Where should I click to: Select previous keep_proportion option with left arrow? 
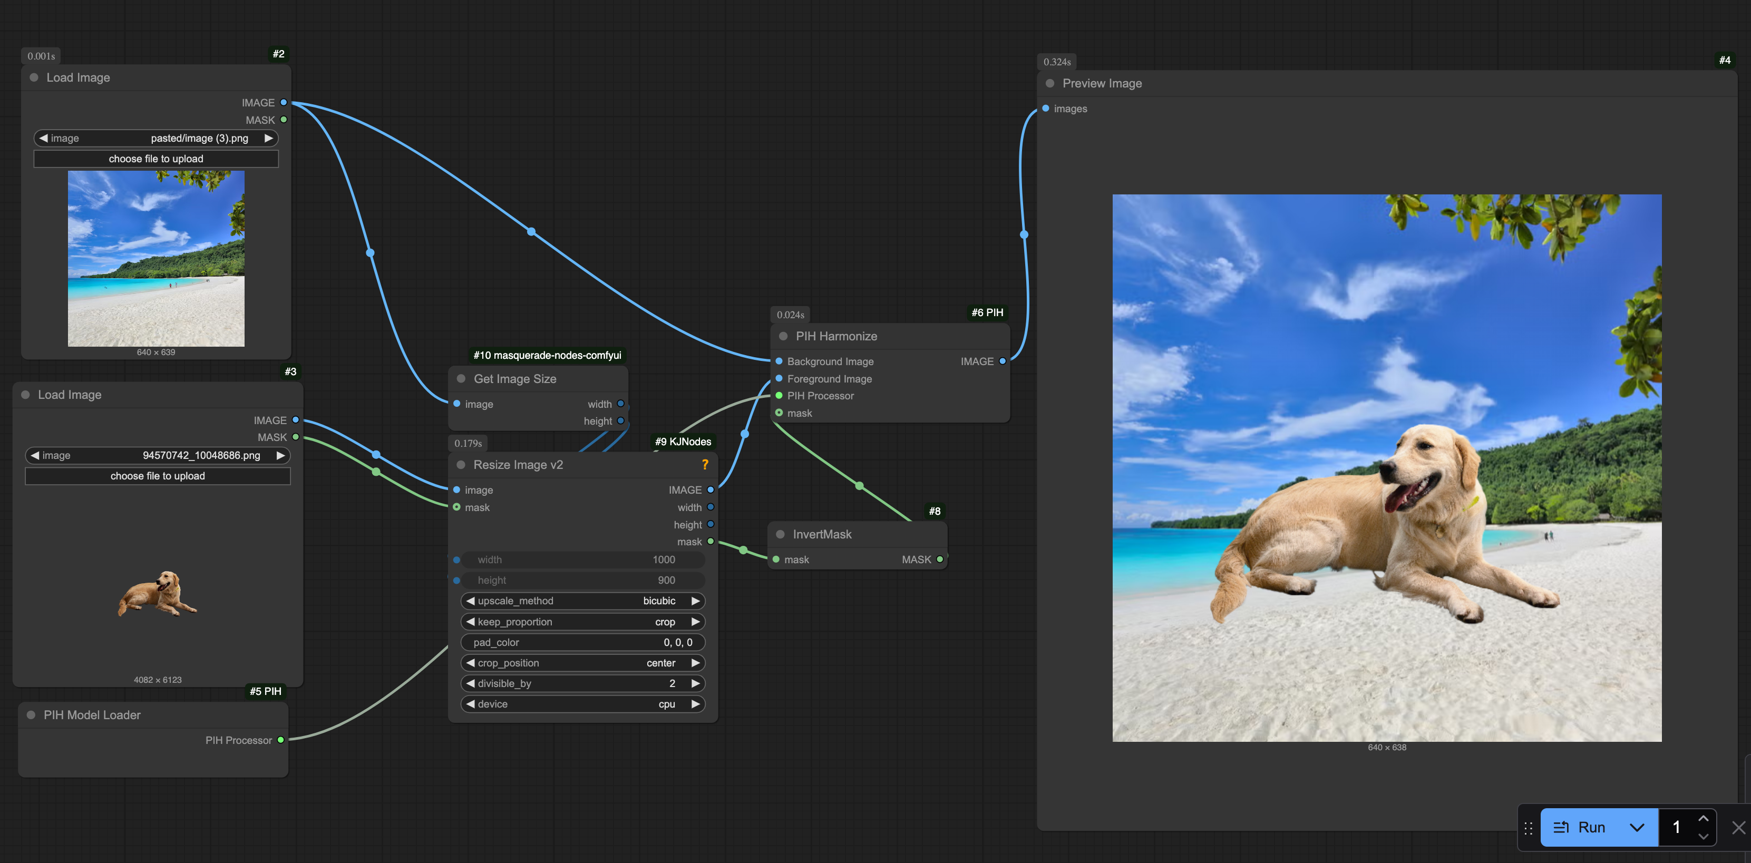tap(470, 622)
